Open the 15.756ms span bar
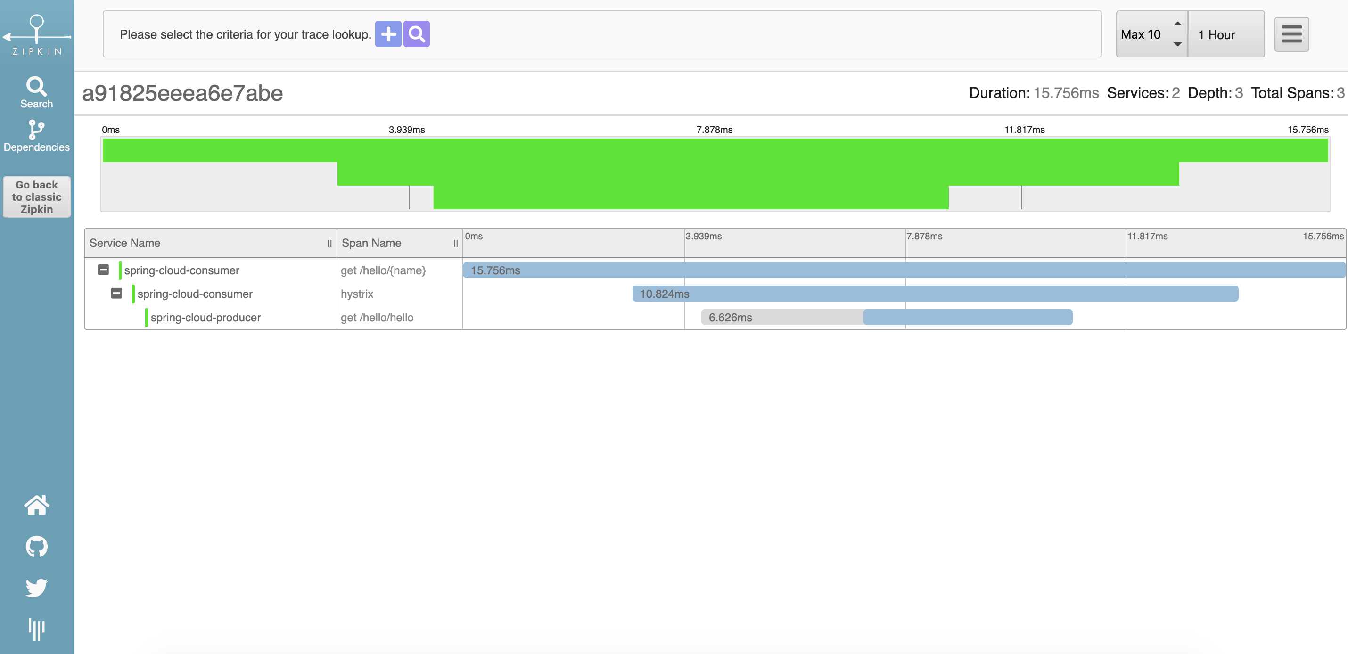Image resolution: width=1348 pixels, height=654 pixels. pyautogui.click(x=904, y=270)
